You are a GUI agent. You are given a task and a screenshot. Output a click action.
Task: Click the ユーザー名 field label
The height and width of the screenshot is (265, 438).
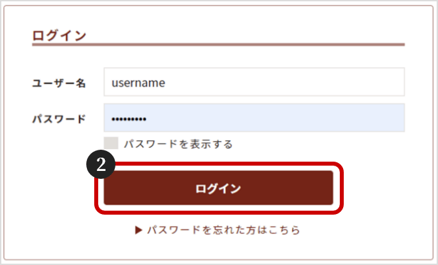pyautogui.click(x=59, y=83)
